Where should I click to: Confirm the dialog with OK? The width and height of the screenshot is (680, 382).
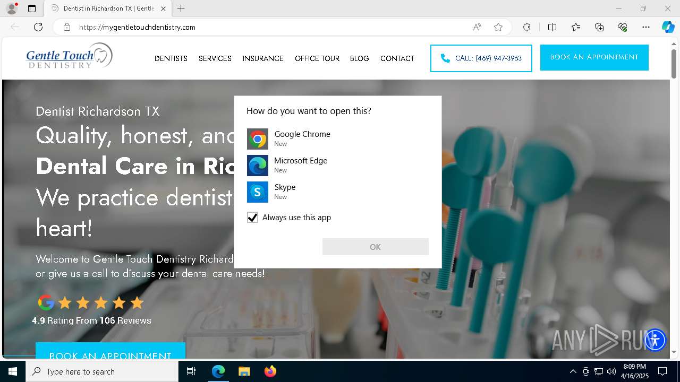click(376, 247)
